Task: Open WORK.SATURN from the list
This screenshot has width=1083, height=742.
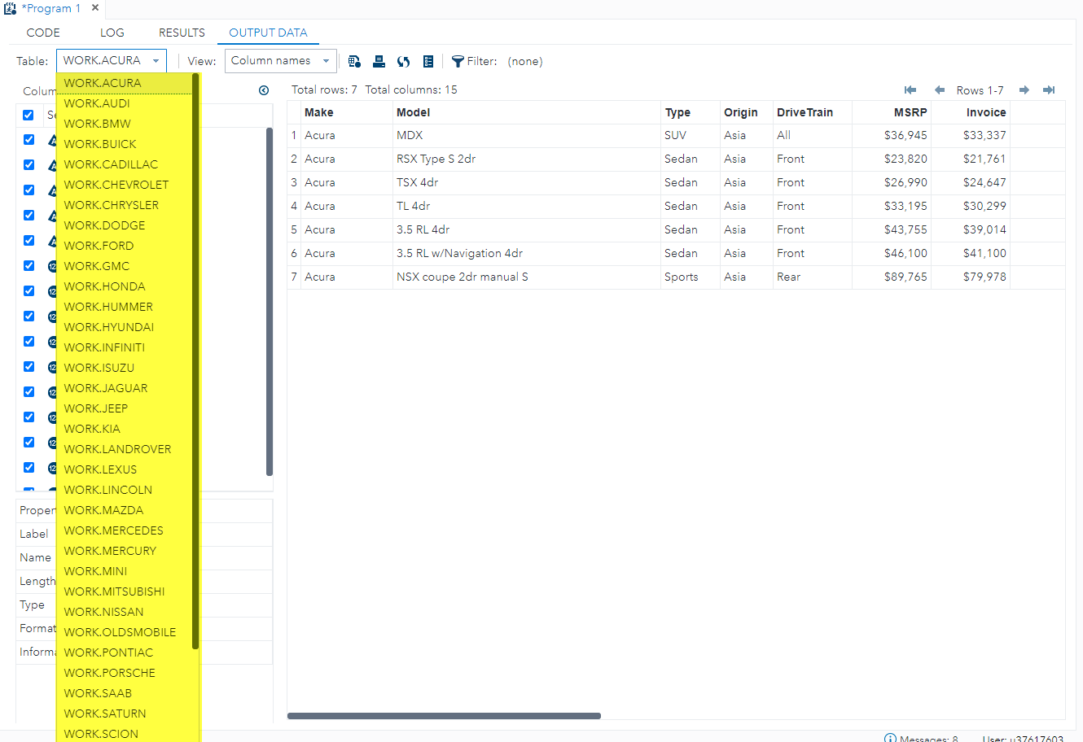Action: (x=125, y=714)
